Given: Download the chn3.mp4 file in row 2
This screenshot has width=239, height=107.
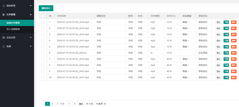Looking at the screenshot, I should 226,28.
